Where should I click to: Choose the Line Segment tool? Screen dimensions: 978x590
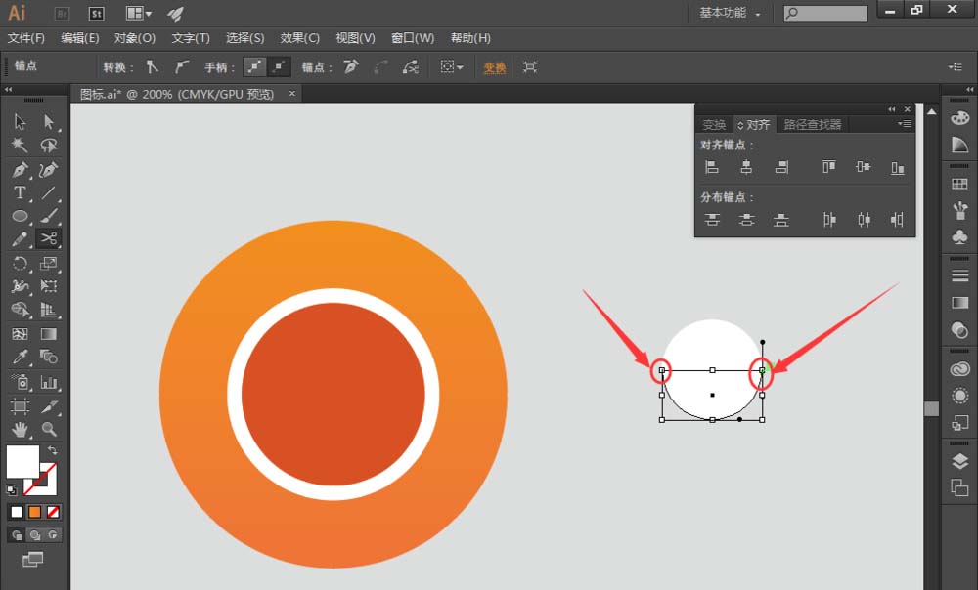[x=49, y=192]
